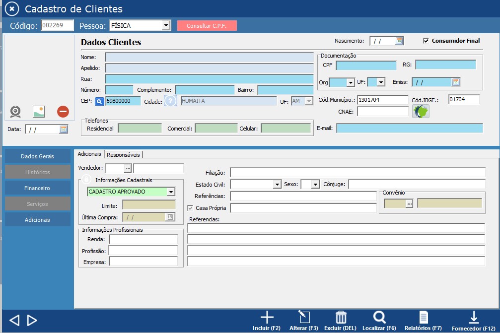This screenshot has width=500, height=333.
Task: Click the Vendedor lookup ellipsis button
Action: pyautogui.click(x=128, y=169)
